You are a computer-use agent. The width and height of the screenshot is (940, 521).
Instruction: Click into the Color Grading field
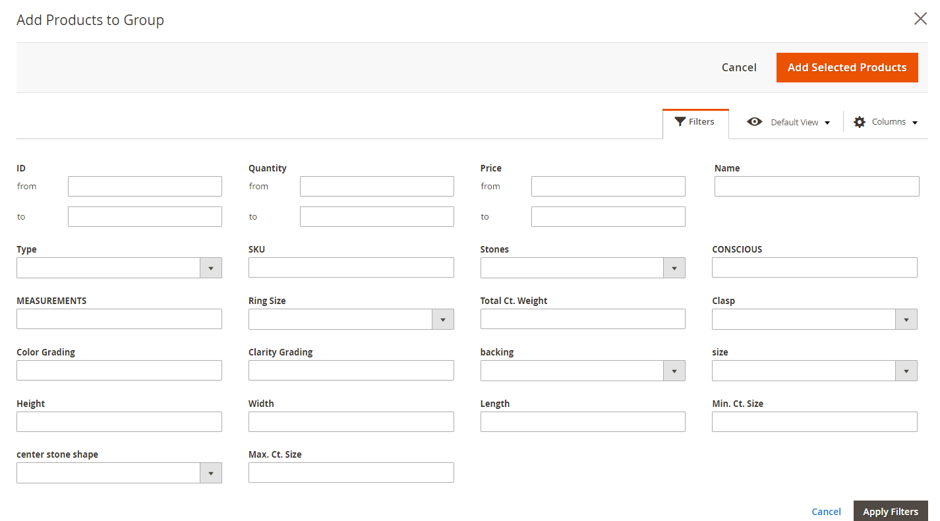(x=119, y=370)
